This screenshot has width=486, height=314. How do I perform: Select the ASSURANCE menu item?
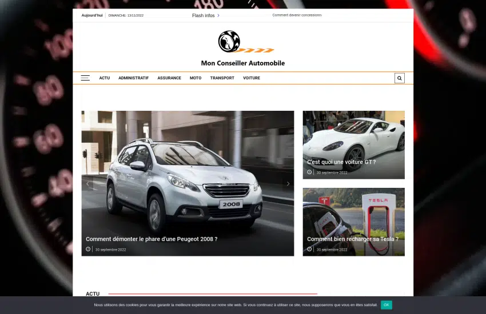tap(169, 78)
